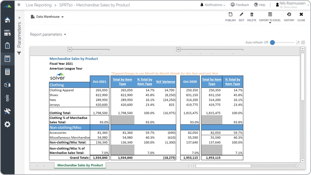Open the Help link
Image resolution: width=311 pixels, height=175 pixels.
pyautogui.click(x=260, y=5)
